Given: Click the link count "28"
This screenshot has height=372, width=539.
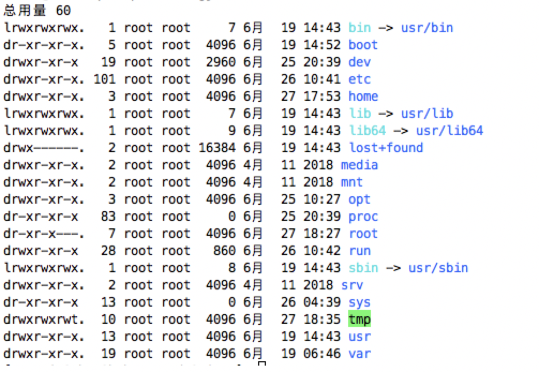Looking at the screenshot, I should (108, 251).
